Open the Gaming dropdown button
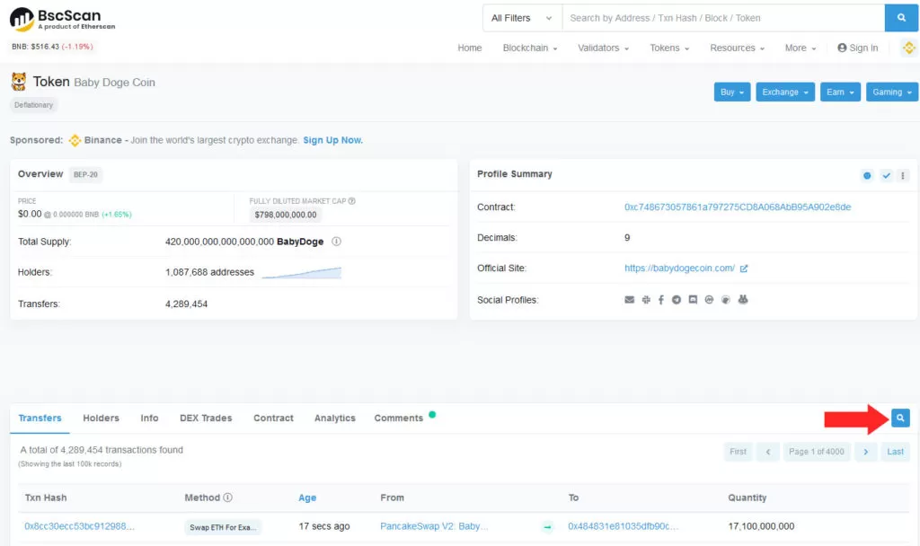The width and height of the screenshot is (920, 546). point(892,92)
